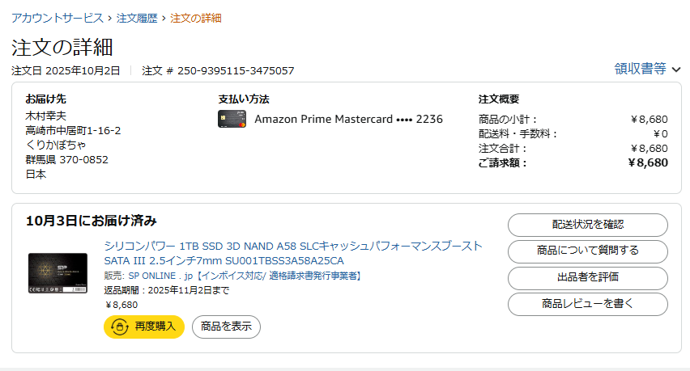This screenshot has width=690, height=371.
Task: Choose the 出品者を評価 button
Action: (x=587, y=277)
